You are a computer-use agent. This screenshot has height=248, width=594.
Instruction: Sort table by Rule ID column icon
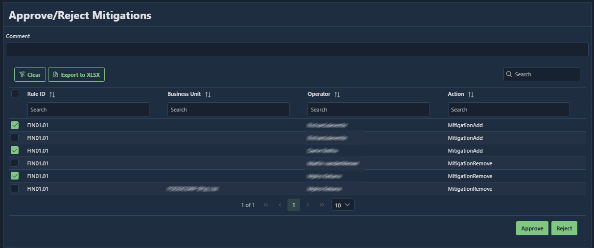[x=52, y=94]
